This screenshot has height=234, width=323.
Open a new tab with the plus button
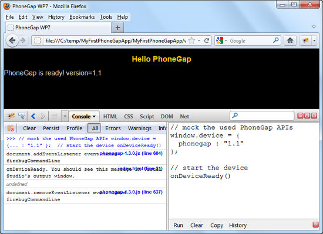pyautogui.click(x=117, y=28)
